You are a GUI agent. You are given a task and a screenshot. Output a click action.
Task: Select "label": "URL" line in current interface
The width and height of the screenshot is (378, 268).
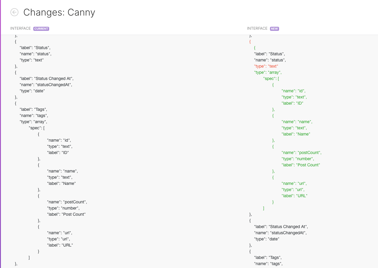pos(60,245)
